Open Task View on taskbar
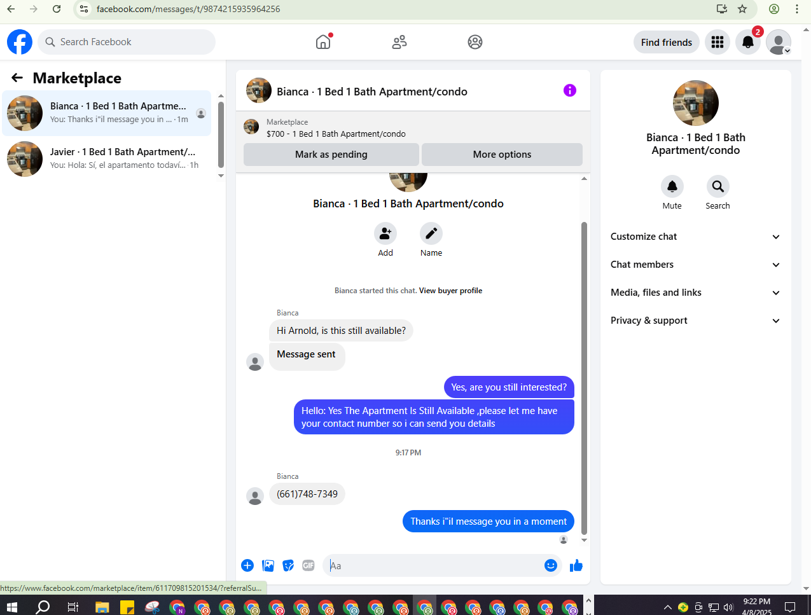 coord(73,607)
